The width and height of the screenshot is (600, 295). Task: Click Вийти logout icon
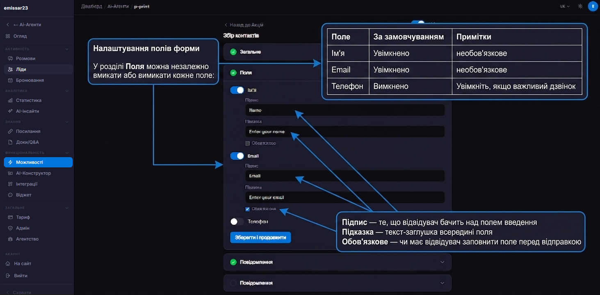(8, 276)
